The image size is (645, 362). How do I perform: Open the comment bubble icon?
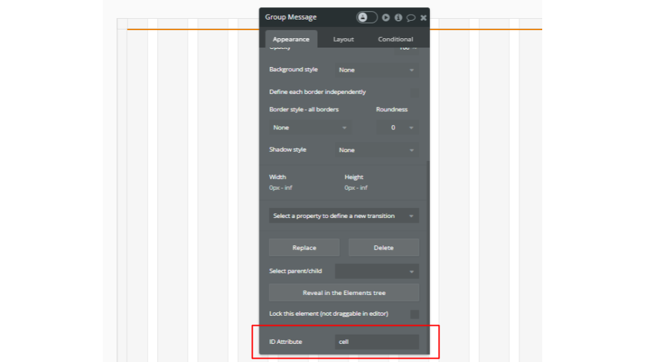tap(411, 17)
